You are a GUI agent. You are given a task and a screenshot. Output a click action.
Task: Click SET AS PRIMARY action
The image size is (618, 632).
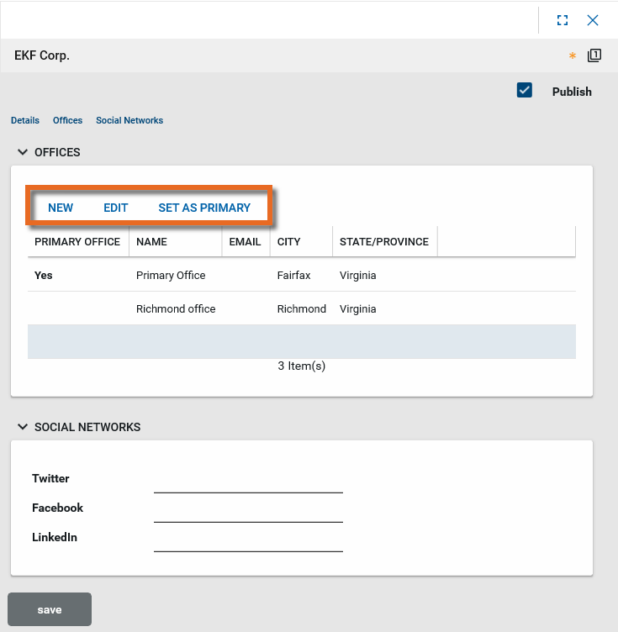pyautogui.click(x=204, y=208)
